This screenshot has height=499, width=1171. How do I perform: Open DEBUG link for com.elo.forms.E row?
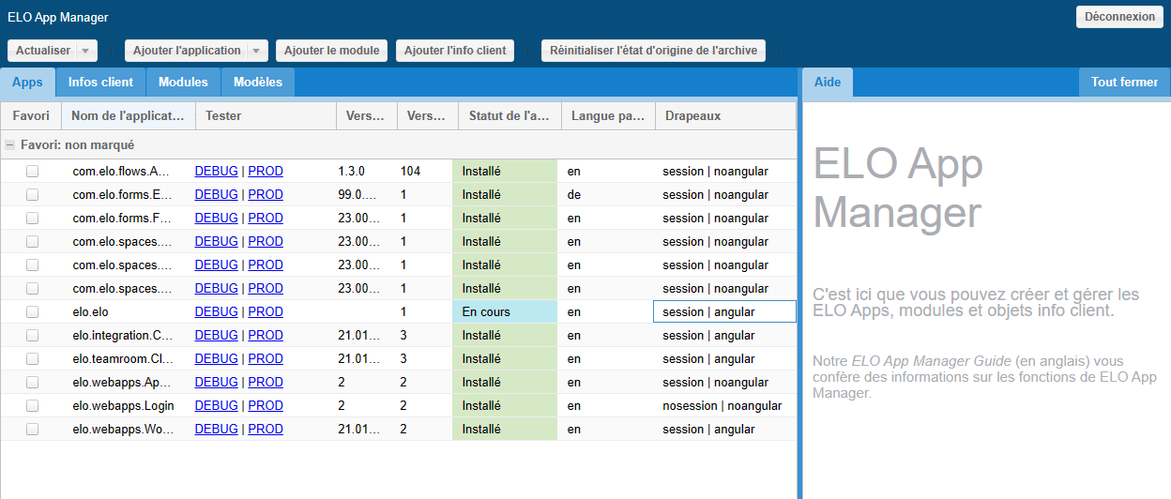[216, 195]
